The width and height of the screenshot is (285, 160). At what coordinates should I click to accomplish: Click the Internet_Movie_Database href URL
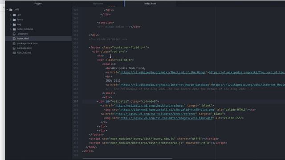pyautogui.click(x=164, y=85)
